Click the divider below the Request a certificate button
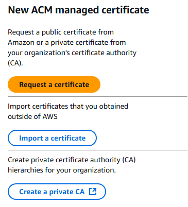The height and width of the screenshot is (207, 188). pyautogui.click(x=97, y=97)
